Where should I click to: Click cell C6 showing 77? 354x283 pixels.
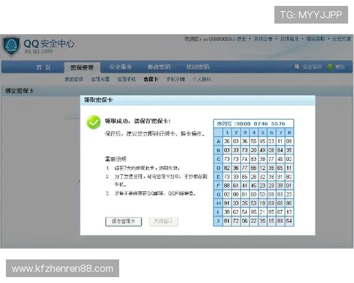(x=271, y=159)
